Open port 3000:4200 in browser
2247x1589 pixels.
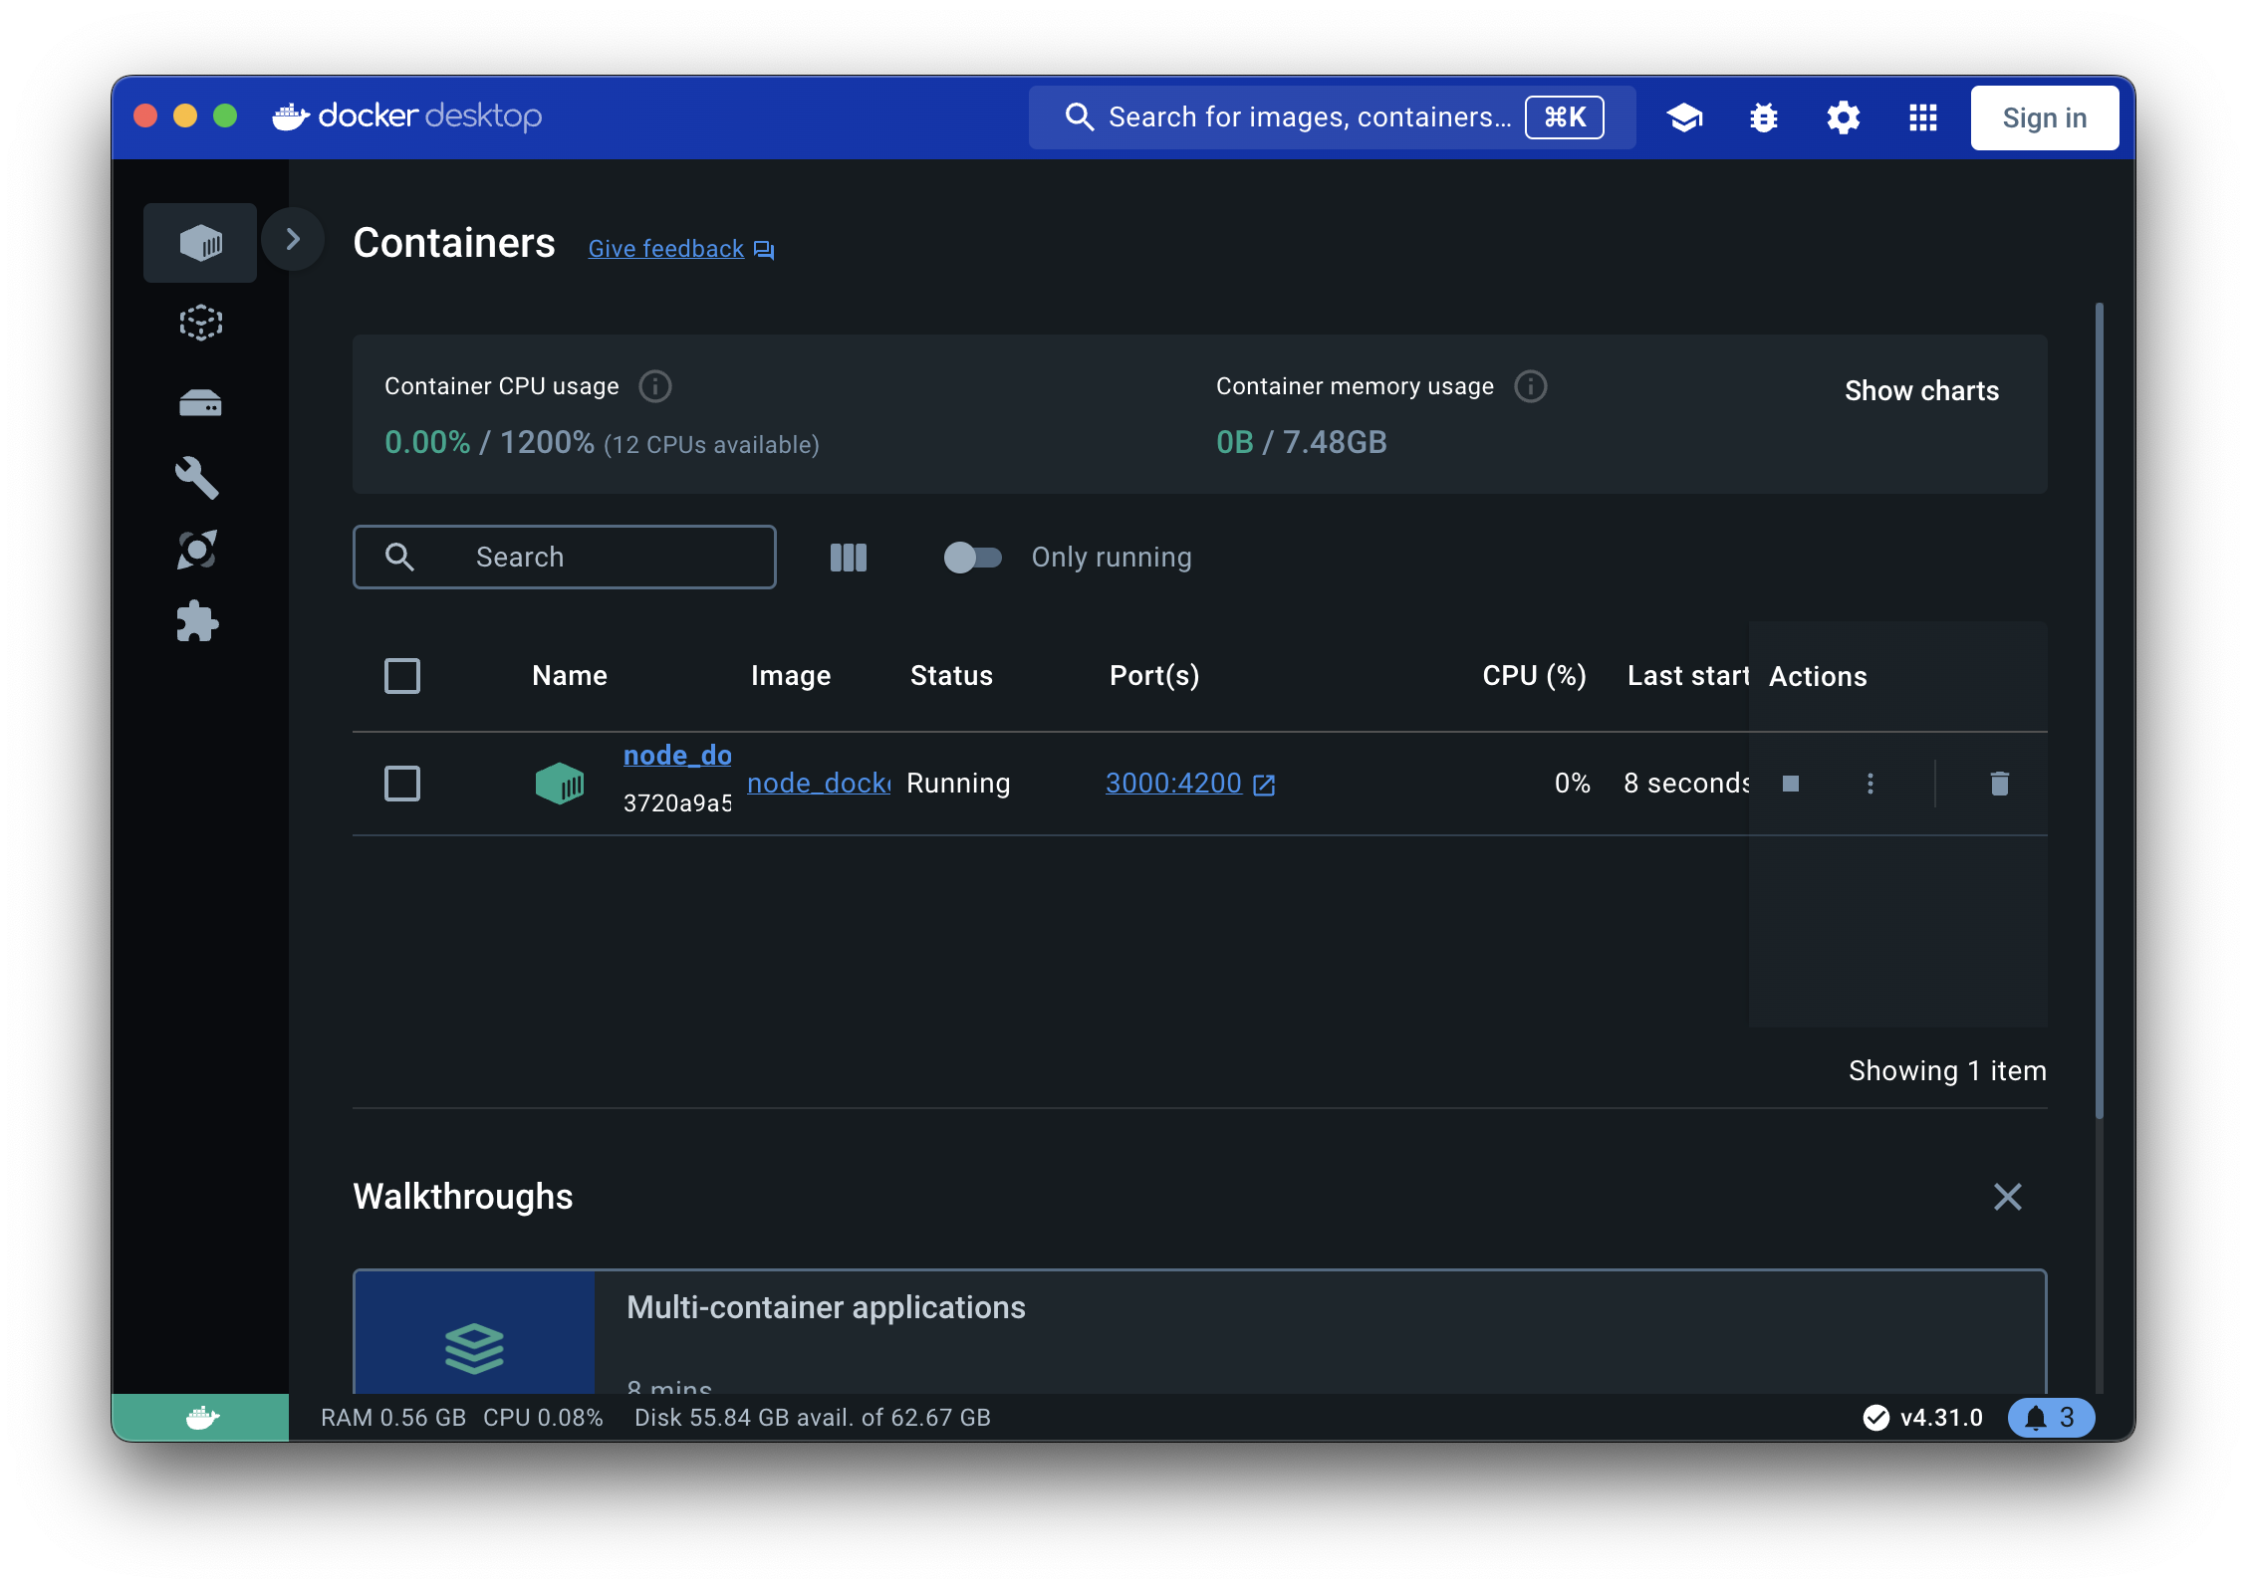pyautogui.click(x=1190, y=784)
